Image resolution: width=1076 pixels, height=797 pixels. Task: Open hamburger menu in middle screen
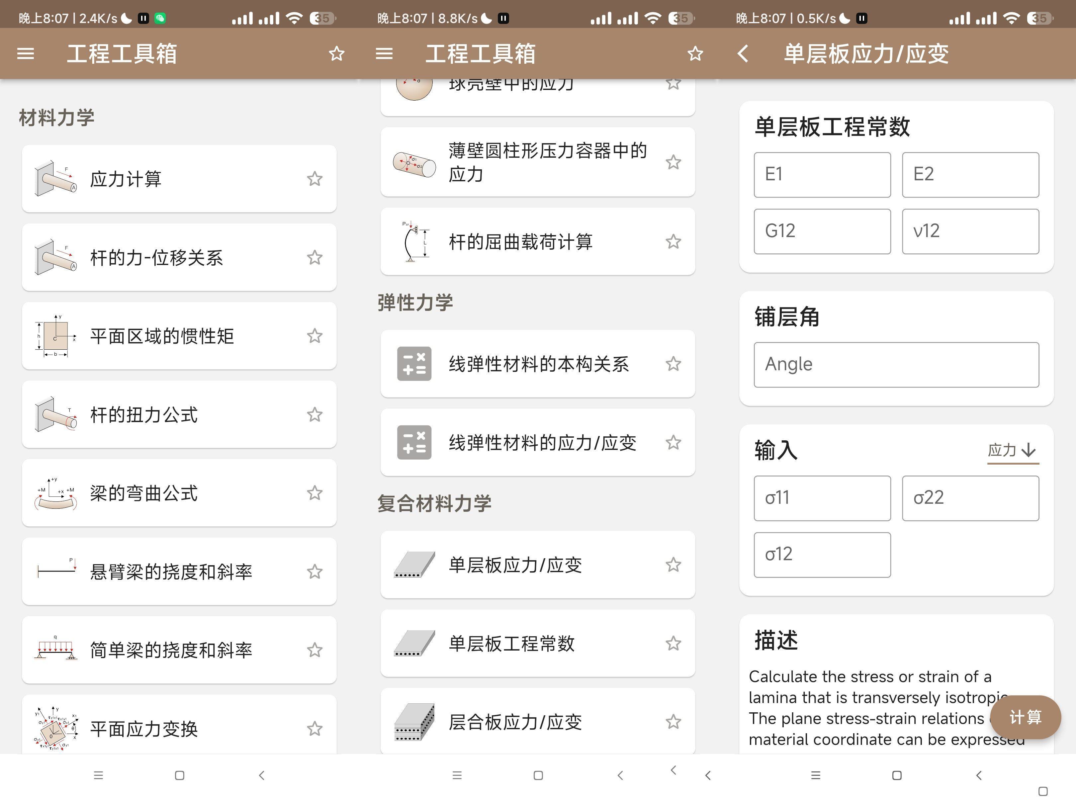(384, 53)
